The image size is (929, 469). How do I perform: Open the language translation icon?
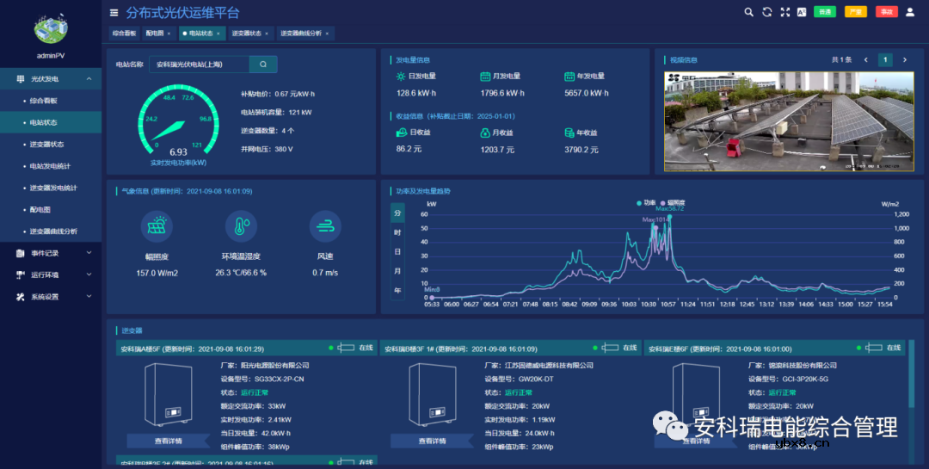tap(802, 12)
